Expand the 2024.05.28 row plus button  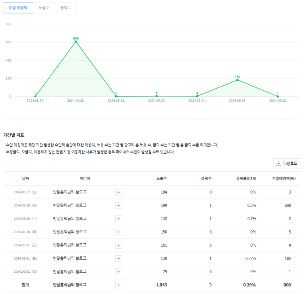point(119,205)
